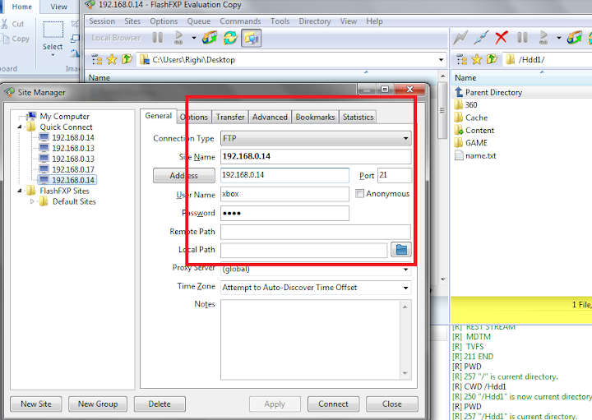The width and height of the screenshot is (592, 420).
Task: Toggle the Anonymous checkbox
Action: click(359, 194)
